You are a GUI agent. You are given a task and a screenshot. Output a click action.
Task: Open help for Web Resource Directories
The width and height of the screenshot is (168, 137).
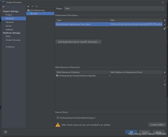(x=164, y=85)
